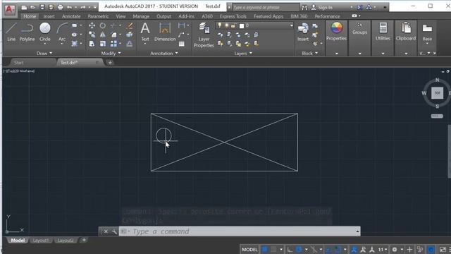Toggle isometric drafting in status bar
The height and width of the screenshot is (254, 451).
point(314,249)
